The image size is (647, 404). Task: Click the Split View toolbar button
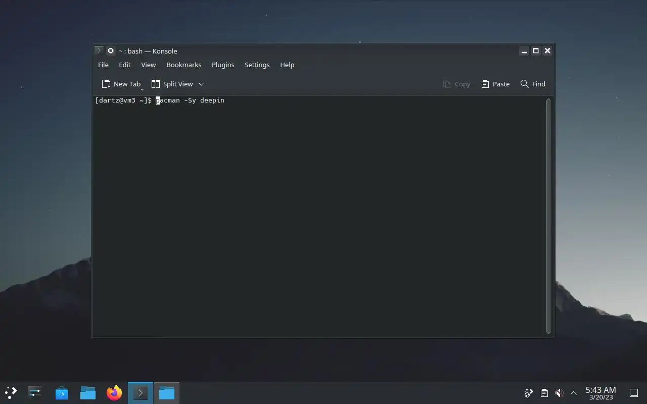pyautogui.click(x=172, y=84)
